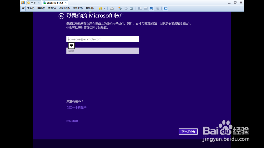Click the send Ctrl+Alt+Del icon

[x=112, y=8]
